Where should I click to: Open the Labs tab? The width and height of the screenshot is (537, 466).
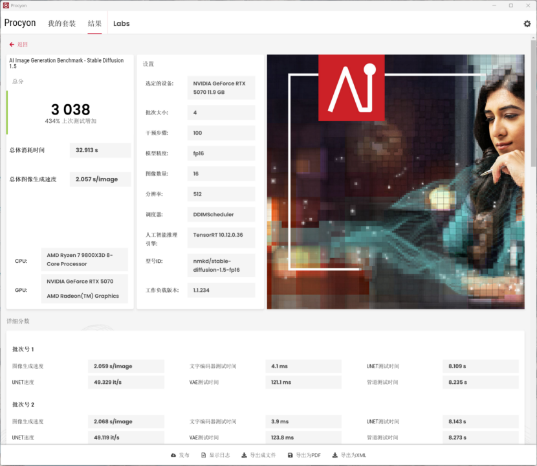click(x=121, y=24)
